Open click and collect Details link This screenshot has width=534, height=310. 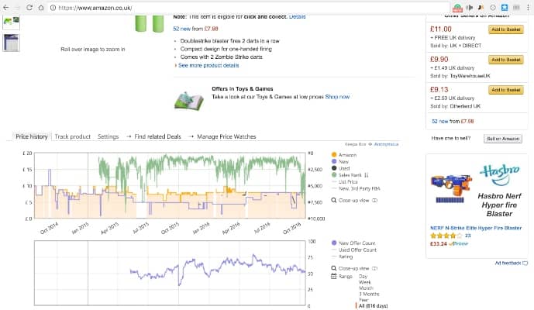click(x=298, y=16)
